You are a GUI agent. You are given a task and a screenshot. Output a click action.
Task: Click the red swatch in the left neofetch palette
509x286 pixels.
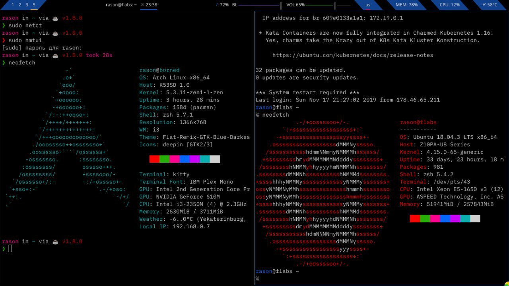tap(154, 159)
